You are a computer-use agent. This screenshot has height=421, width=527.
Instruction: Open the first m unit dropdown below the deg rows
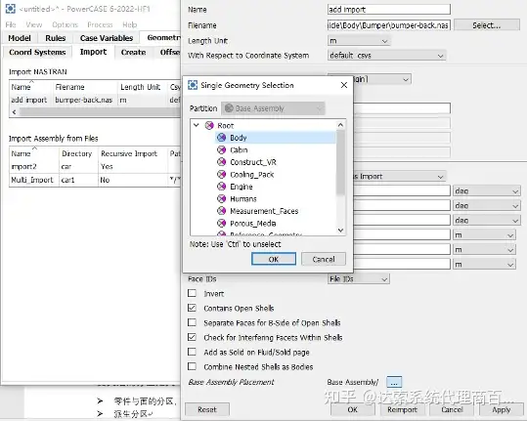pos(484,235)
